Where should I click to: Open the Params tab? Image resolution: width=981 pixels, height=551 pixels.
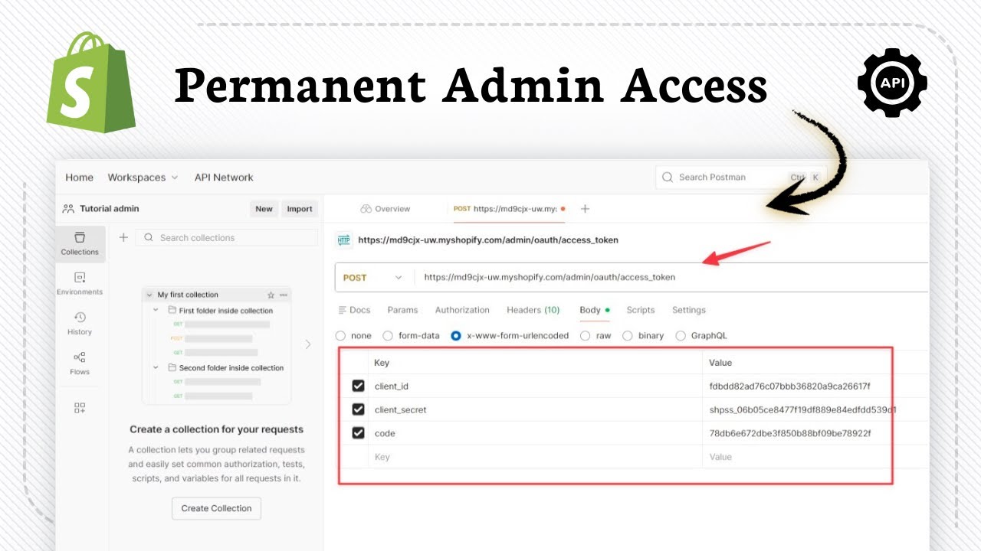(x=402, y=310)
